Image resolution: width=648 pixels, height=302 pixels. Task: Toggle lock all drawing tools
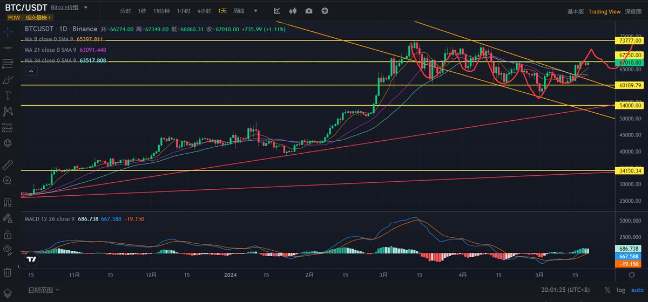click(8, 235)
